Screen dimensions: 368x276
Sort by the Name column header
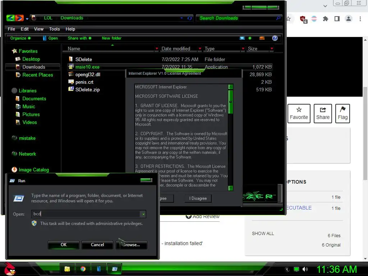click(x=109, y=49)
